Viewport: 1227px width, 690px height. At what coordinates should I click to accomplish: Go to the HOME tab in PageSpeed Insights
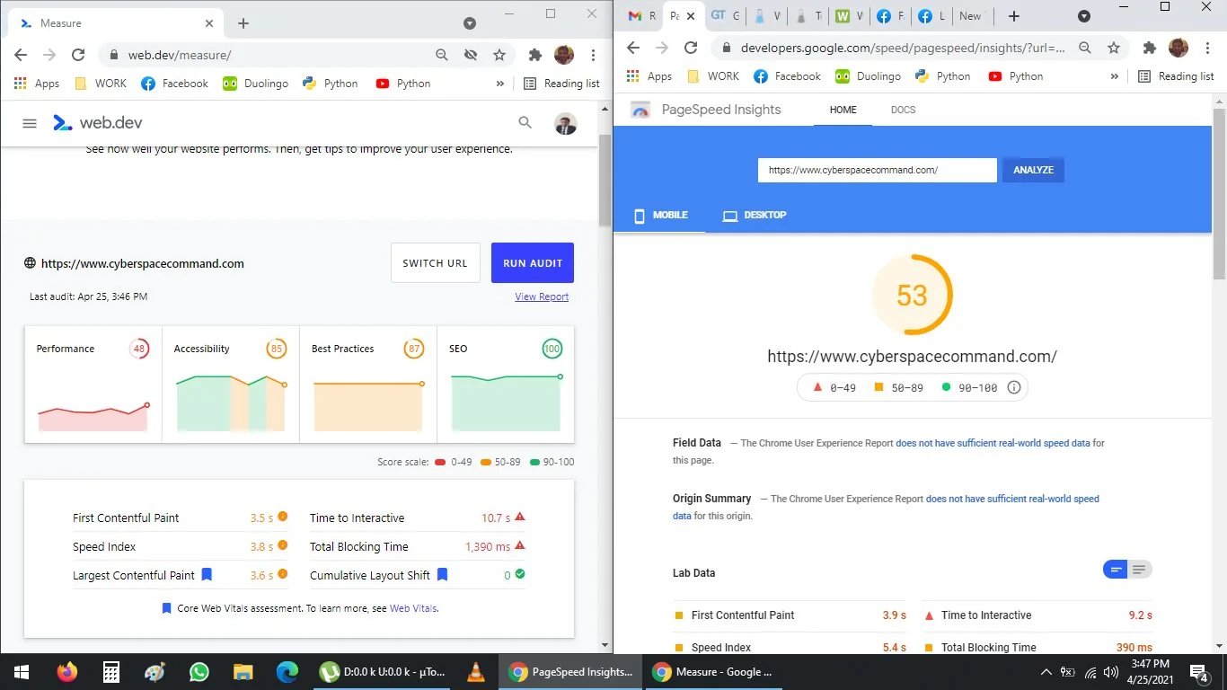[x=843, y=110]
